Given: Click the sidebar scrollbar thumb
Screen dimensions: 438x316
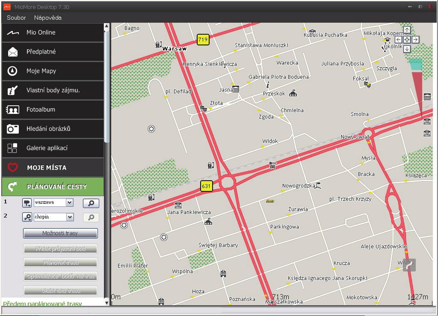Looking at the screenshot, I should tap(107, 86).
